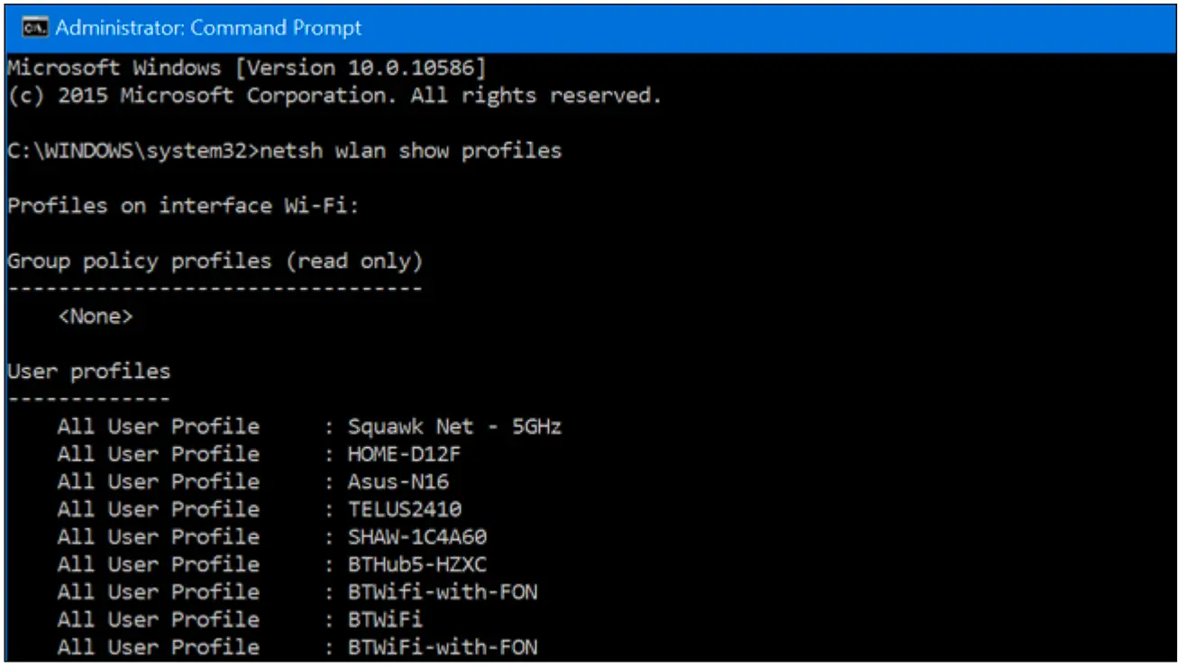Click the dashed line under Group policy profiles
Screen dimensions: 1179x667
pos(215,288)
